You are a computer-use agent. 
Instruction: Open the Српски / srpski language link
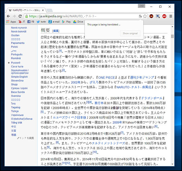(20, 88)
